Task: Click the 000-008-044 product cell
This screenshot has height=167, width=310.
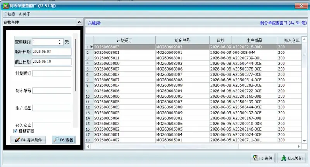Action: click(255, 53)
